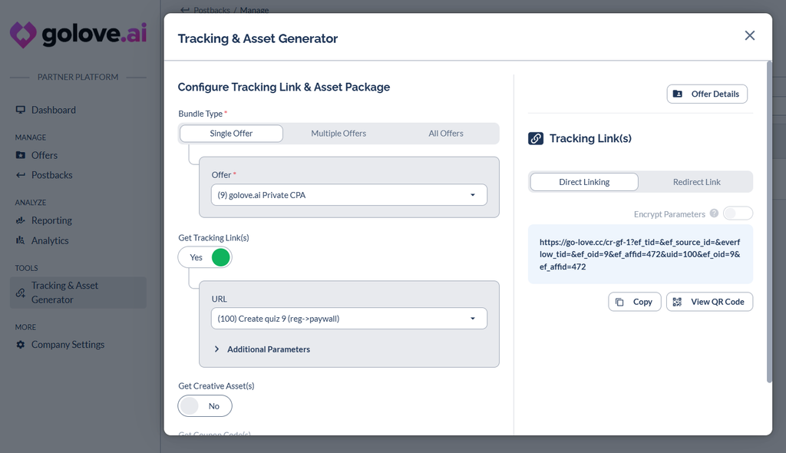Image resolution: width=786 pixels, height=453 pixels.
Task: Open Dashboard via its monitor icon
Action: pyautogui.click(x=21, y=110)
